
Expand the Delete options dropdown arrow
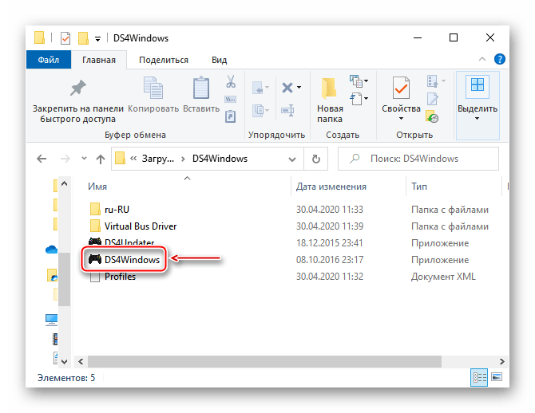299,88
